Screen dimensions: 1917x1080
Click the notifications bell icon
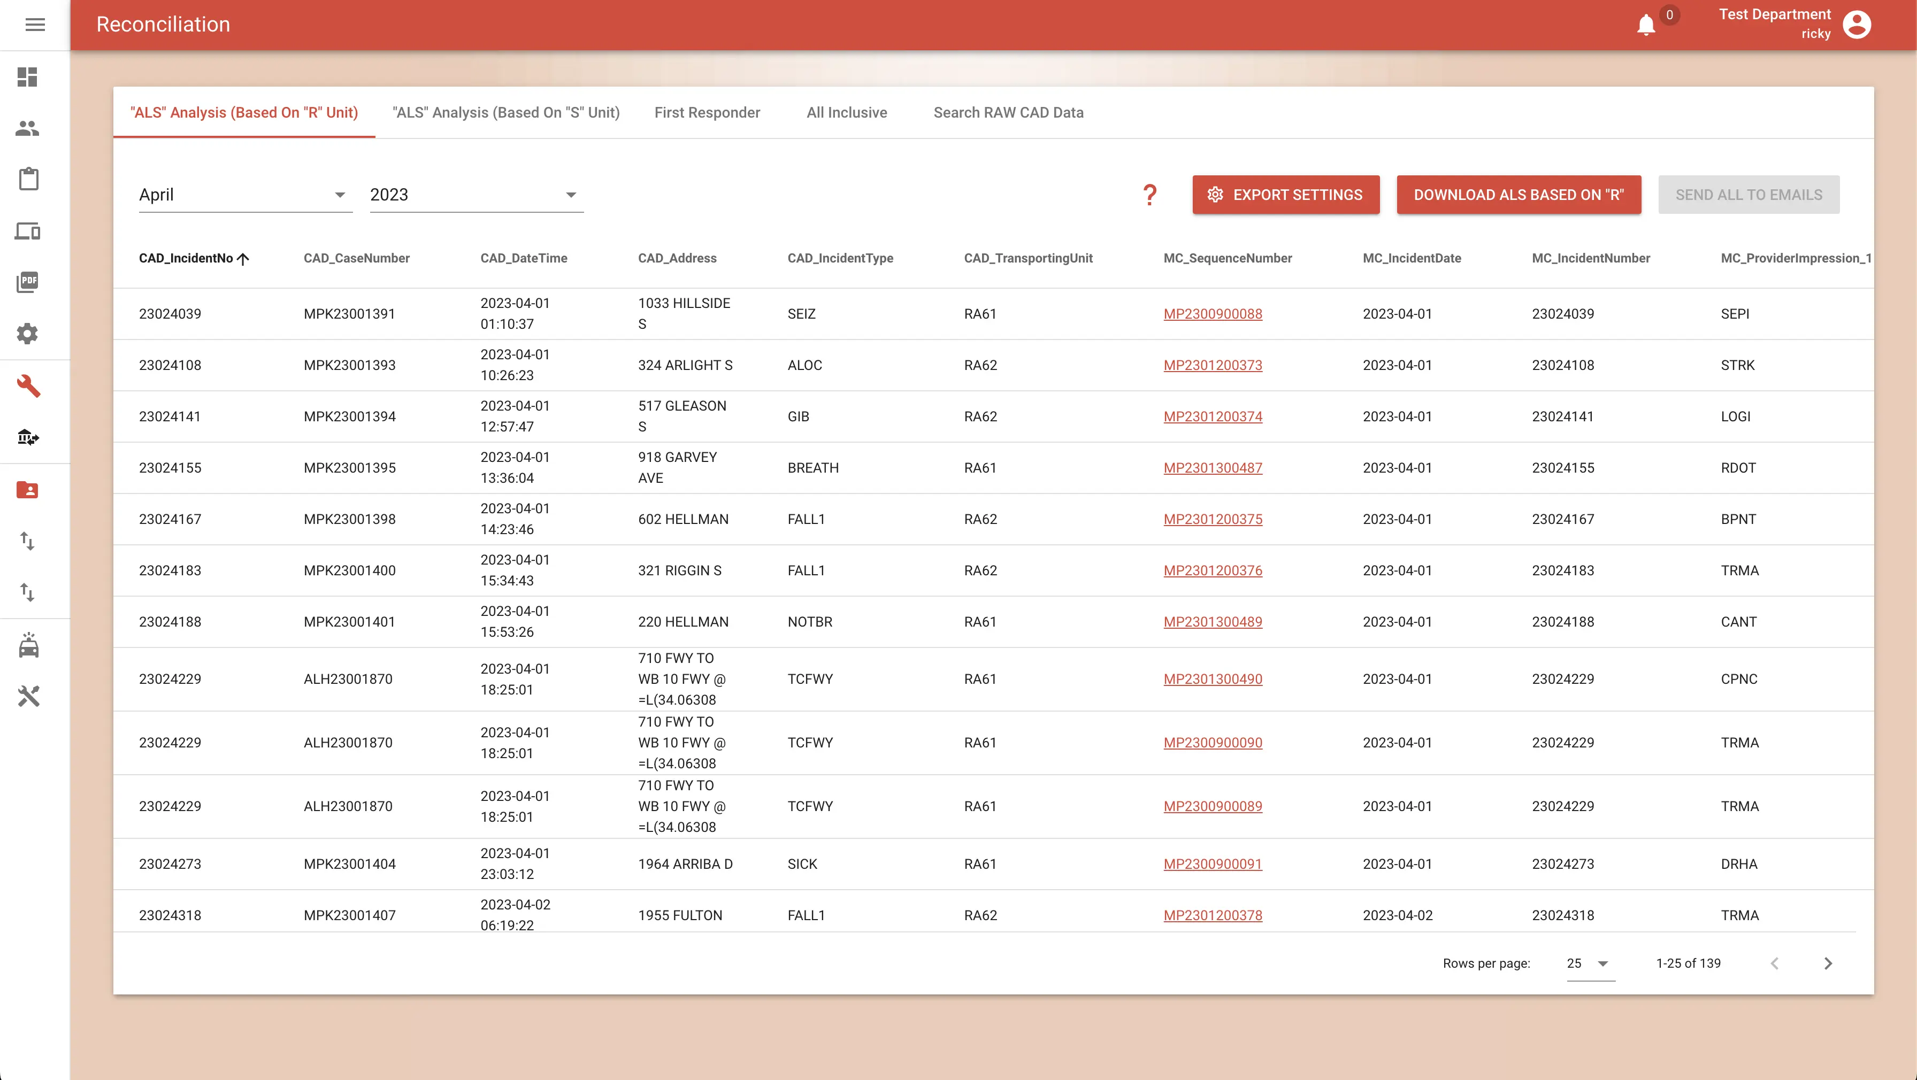pyautogui.click(x=1645, y=25)
